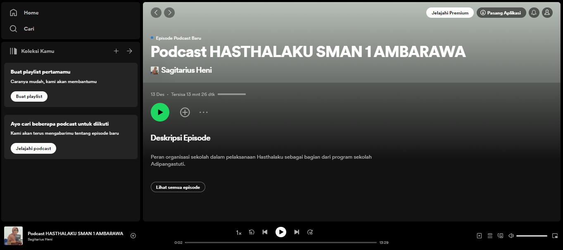This screenshot has width=563, height=250.
Task: Mute the volume speaker icon
Action: [511, 236]
